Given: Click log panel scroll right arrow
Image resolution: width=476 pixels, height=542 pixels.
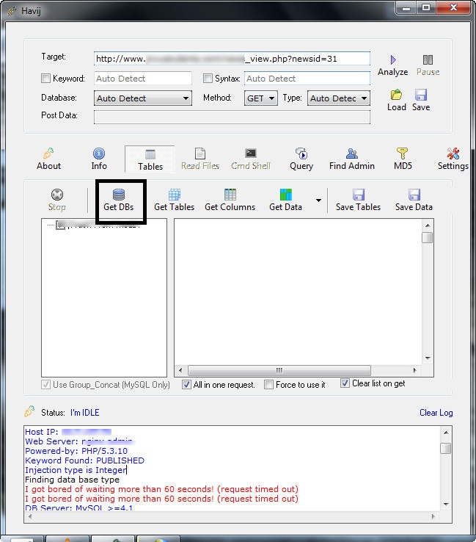Looking at the screenshot, I should (x=434, y=517).
